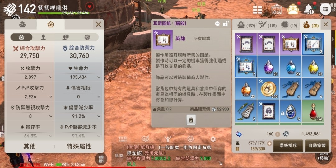Image resolution: width=336 pixels, height=168 pixels.
Task: Expand the 攻擊力 stat dropdown
Action: tap(51, 77)
